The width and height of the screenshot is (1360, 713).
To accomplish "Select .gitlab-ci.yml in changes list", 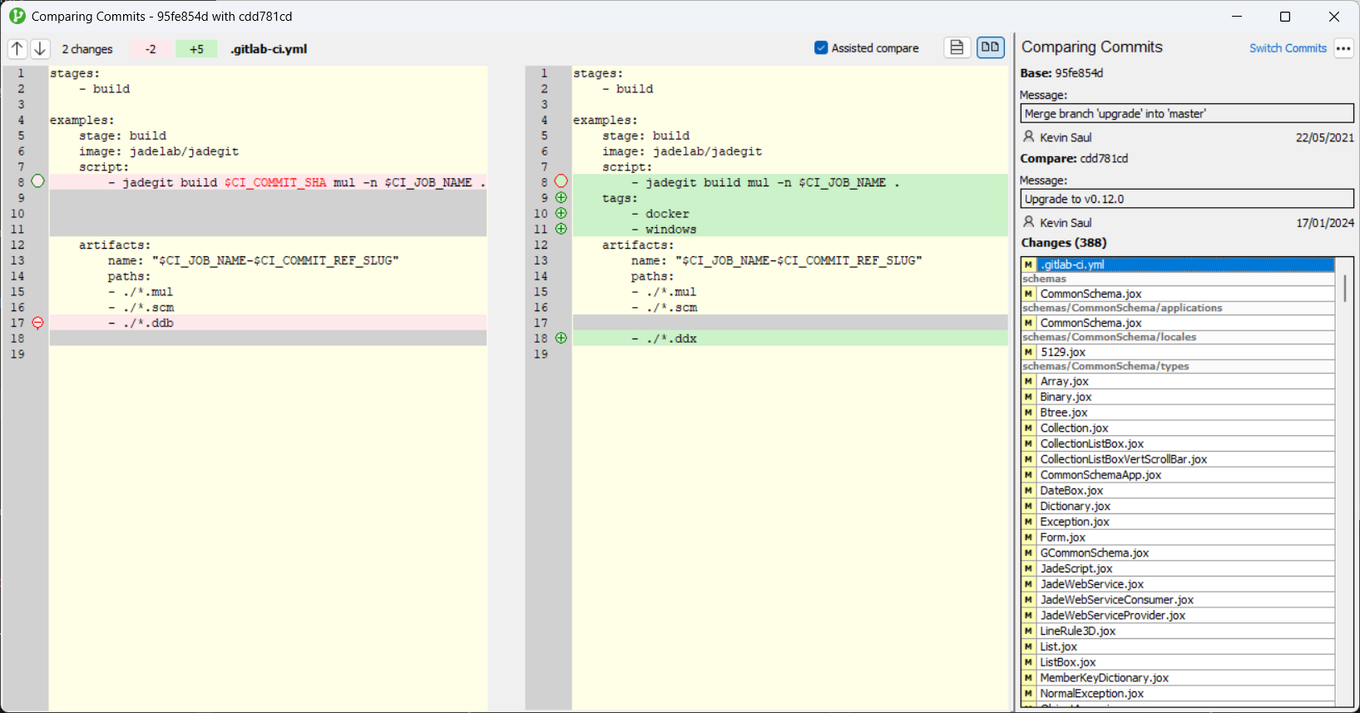I will click(x=1072, y=265).
